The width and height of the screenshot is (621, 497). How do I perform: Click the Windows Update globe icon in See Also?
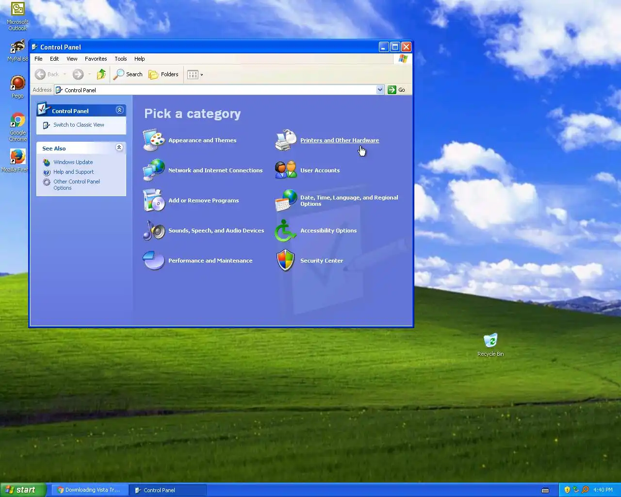coord(47,162)
